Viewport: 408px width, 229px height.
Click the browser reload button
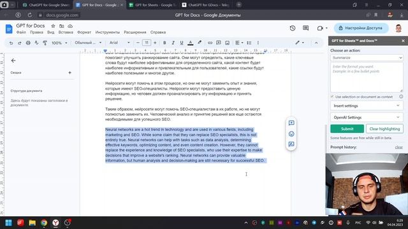tap(30, 15)
